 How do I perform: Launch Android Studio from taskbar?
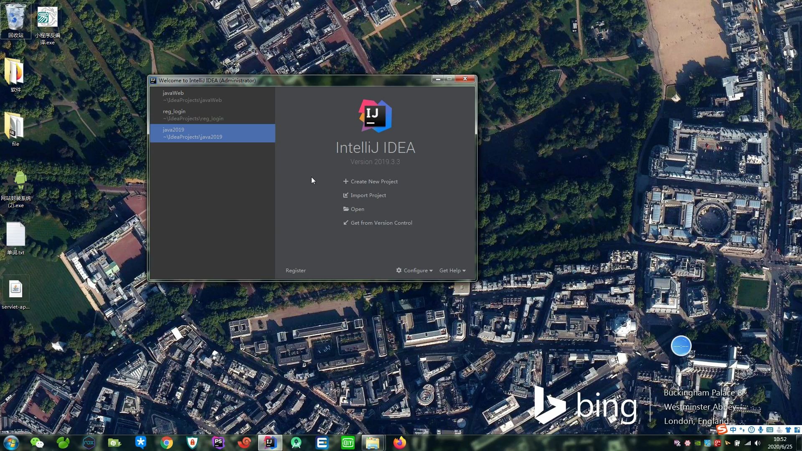pos(296,443)
